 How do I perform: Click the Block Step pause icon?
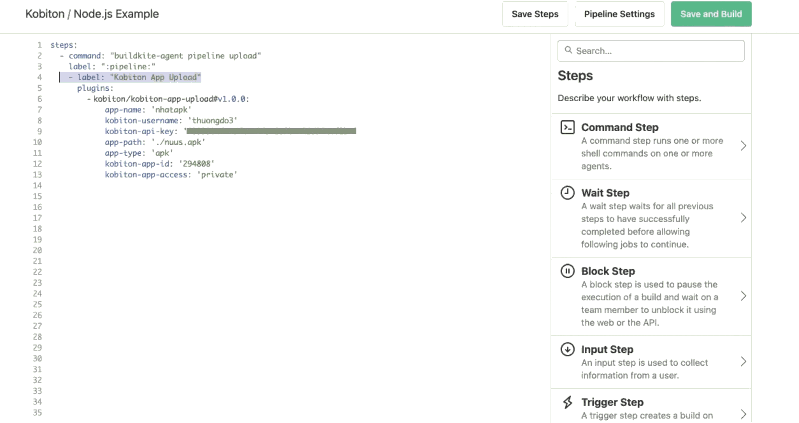click(x=567, y=271)
